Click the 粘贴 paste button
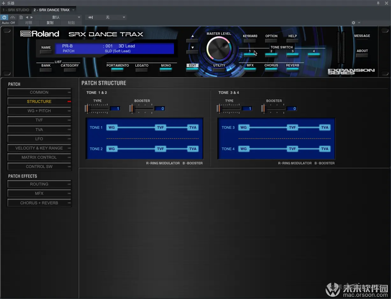The height and width of the screenshot is (299, 391). pyautogui.click(x=71, y=23)
